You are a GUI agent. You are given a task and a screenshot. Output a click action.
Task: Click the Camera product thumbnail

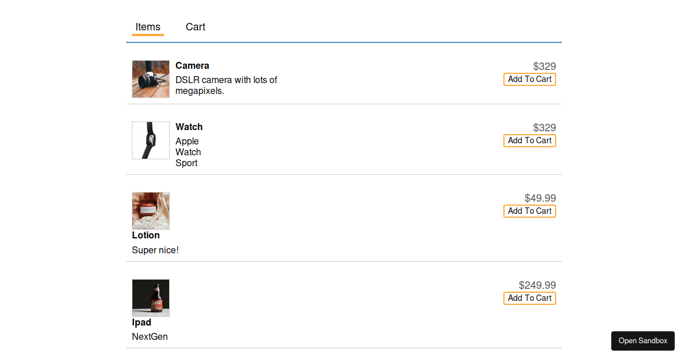coord(150,79)
